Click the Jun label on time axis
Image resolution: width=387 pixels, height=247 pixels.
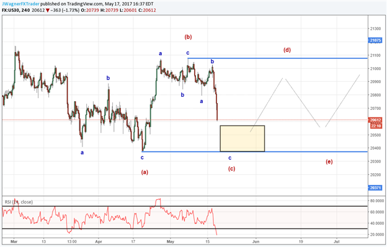click(256, 241)
